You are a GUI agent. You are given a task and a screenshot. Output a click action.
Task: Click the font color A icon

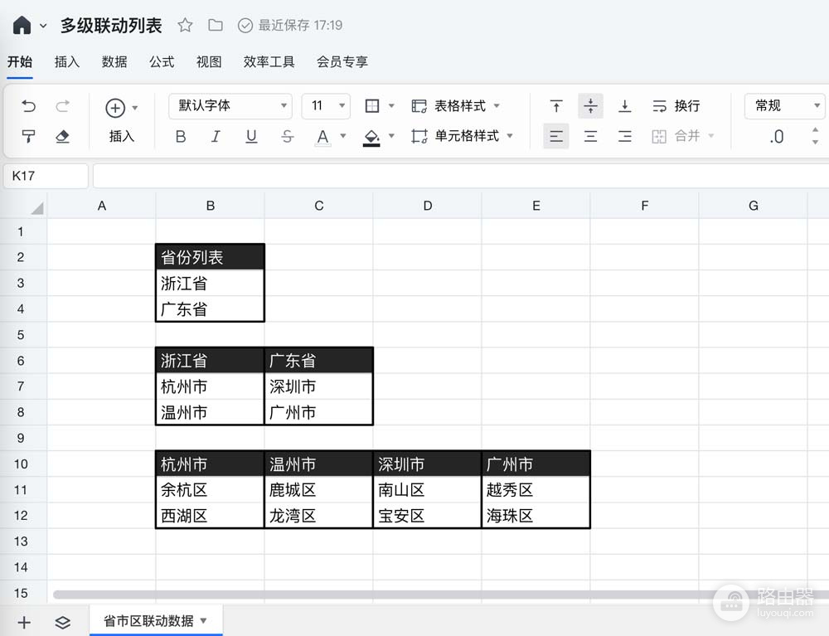tap(322, 138)
